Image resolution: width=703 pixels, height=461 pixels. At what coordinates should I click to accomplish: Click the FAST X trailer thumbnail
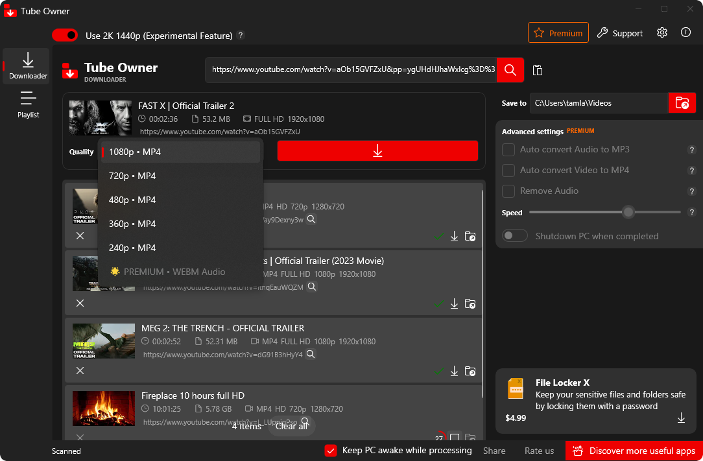click(101, 117)
